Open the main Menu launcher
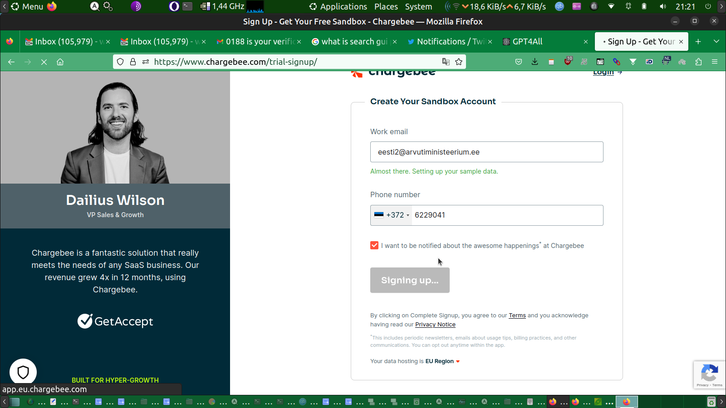The width and height of the screenshot is (726, 408). (x=27, y=6)
